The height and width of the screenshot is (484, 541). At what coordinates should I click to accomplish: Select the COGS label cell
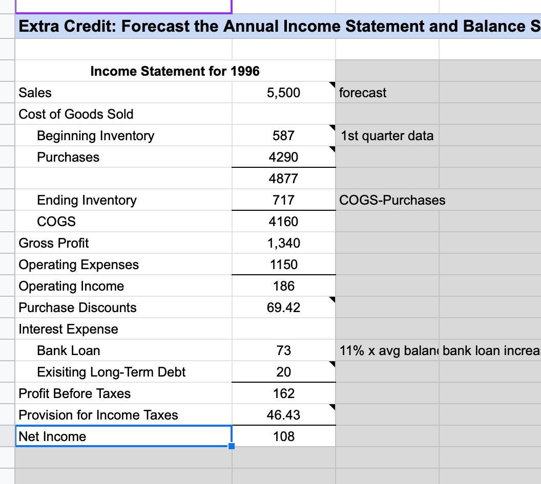[x=123, y=221]
